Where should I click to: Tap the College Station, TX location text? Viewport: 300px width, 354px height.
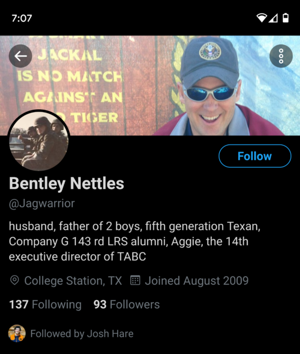point(73,281)
